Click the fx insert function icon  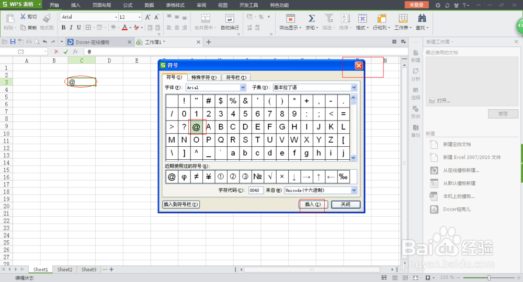[75, 52]
